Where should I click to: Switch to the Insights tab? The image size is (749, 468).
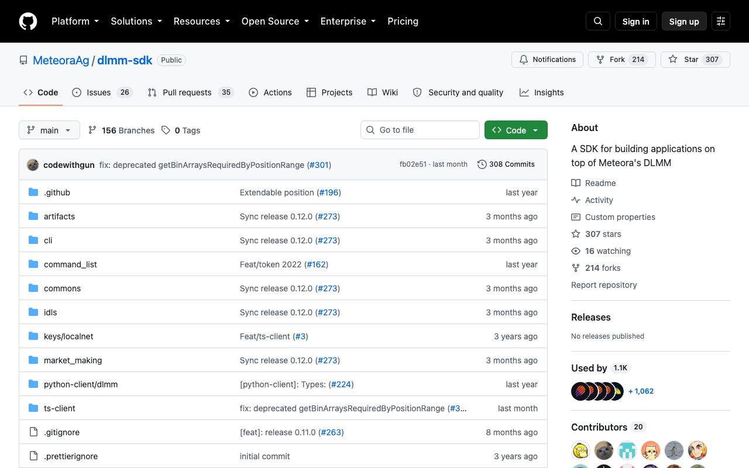tap(542, 92)
